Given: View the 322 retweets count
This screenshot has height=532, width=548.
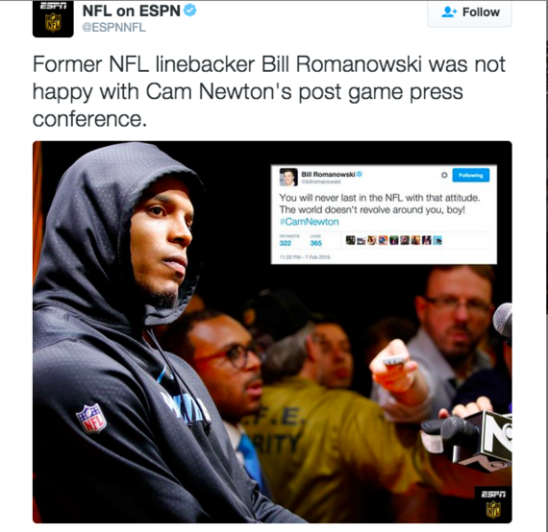Looking at the screenshot, I should 286,243.
